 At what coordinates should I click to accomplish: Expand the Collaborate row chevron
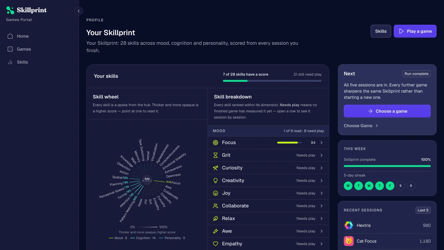point(322,206)
